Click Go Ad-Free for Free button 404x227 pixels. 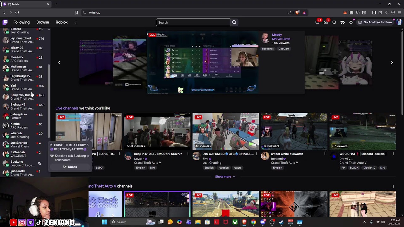pyautogui.click(x=375, y=22)
